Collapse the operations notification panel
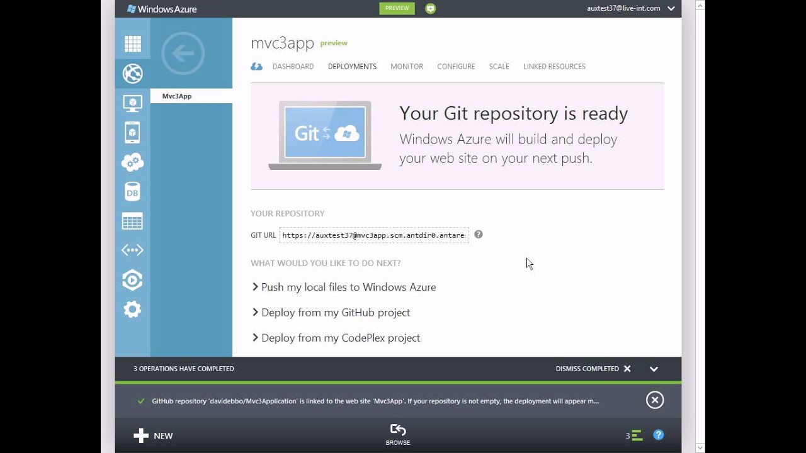This screenshot has width=806, height=453. tap(654, 369)
